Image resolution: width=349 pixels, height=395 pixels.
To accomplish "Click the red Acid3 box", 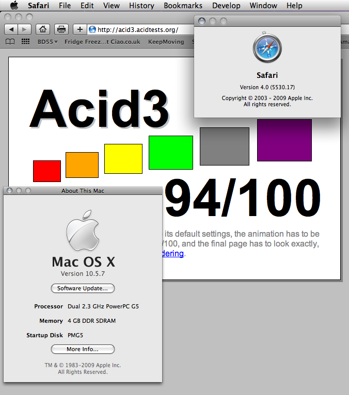I will tap(47, 171).
